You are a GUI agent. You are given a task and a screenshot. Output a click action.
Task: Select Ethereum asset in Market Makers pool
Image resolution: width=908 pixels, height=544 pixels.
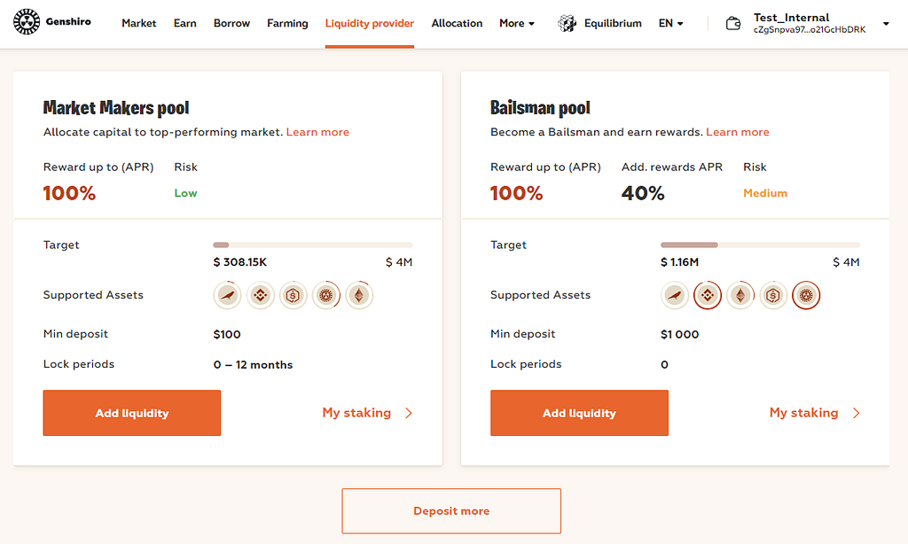[x=359, y=295]
